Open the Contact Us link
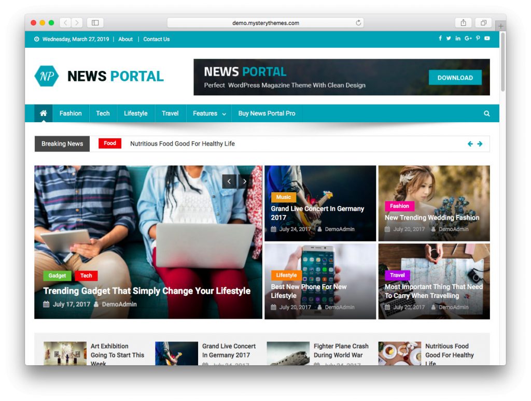Viewport: 531px width, 401px height. 157,39
